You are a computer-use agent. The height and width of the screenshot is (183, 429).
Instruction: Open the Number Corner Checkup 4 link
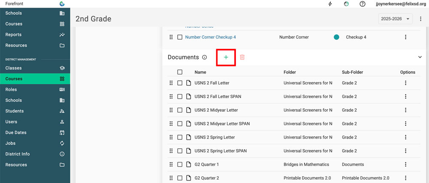coord(210,37)
